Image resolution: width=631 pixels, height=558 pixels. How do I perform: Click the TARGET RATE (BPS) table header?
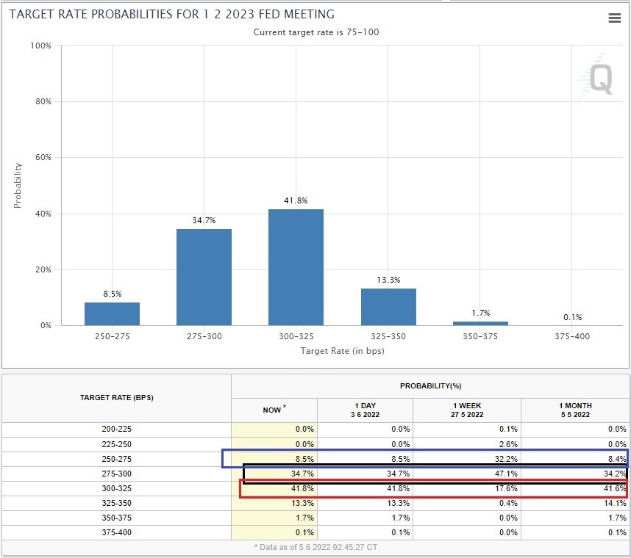click(117, 397)
